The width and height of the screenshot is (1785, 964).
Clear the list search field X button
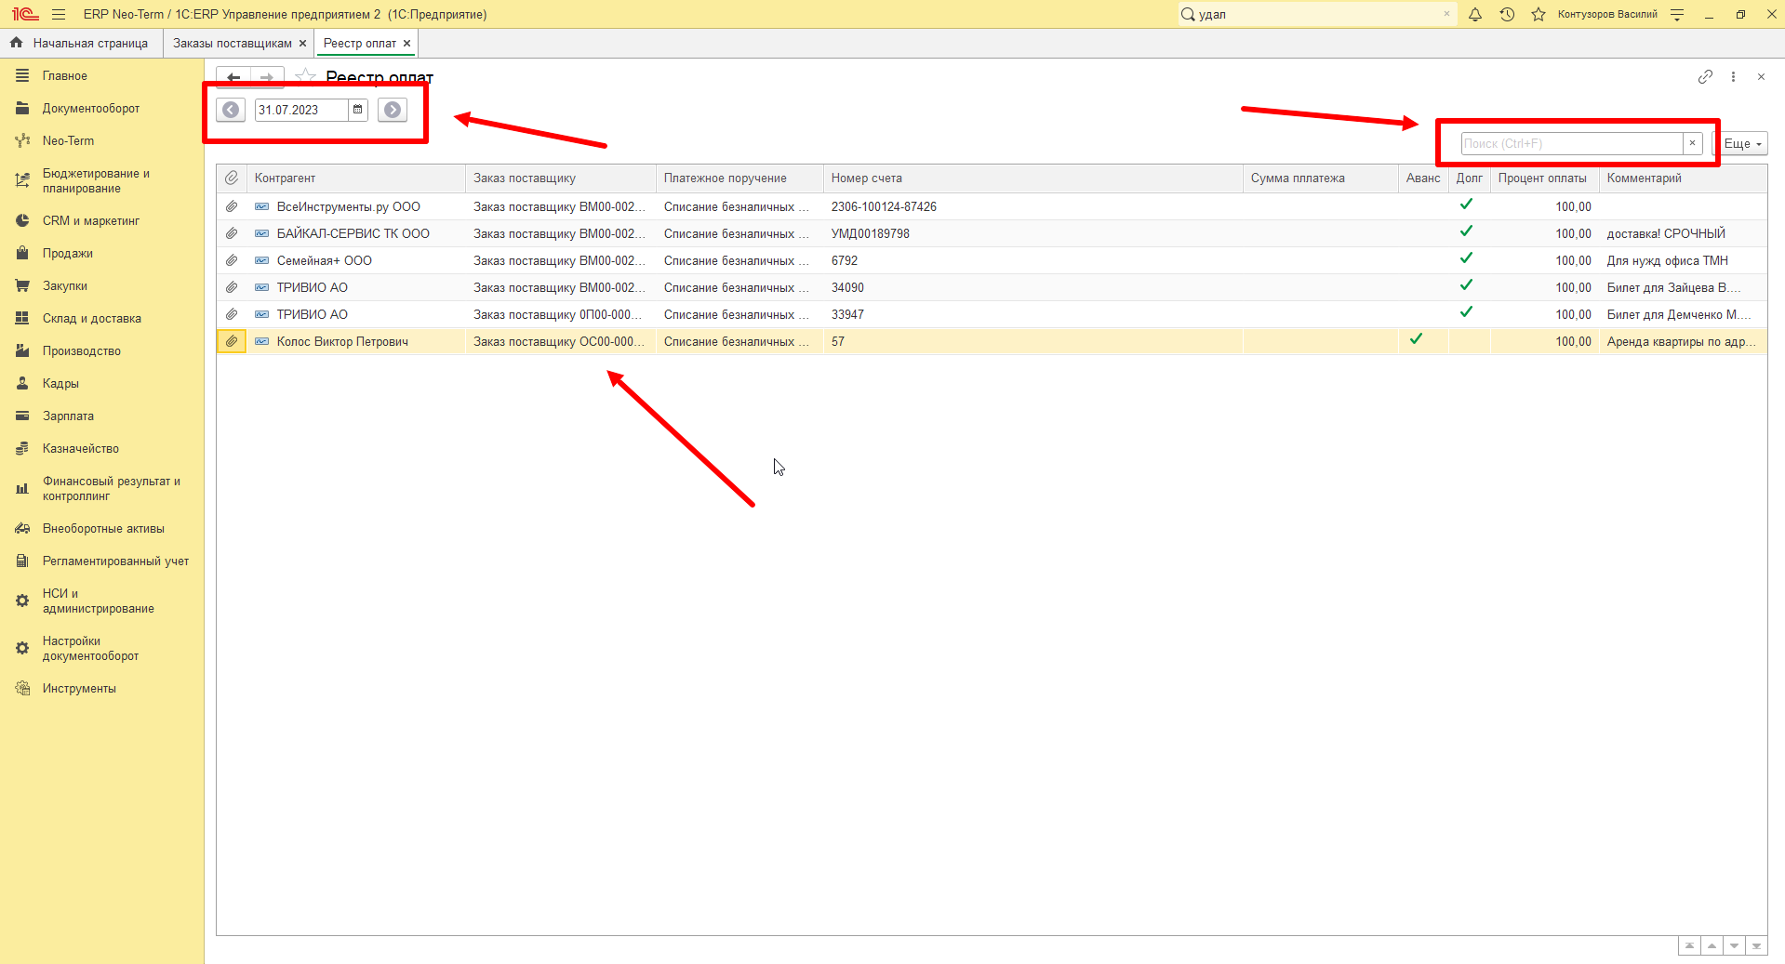[x=1692, y=143]
